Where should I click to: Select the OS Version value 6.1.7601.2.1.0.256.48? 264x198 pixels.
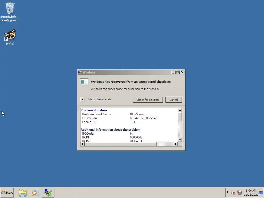point(143,118)
